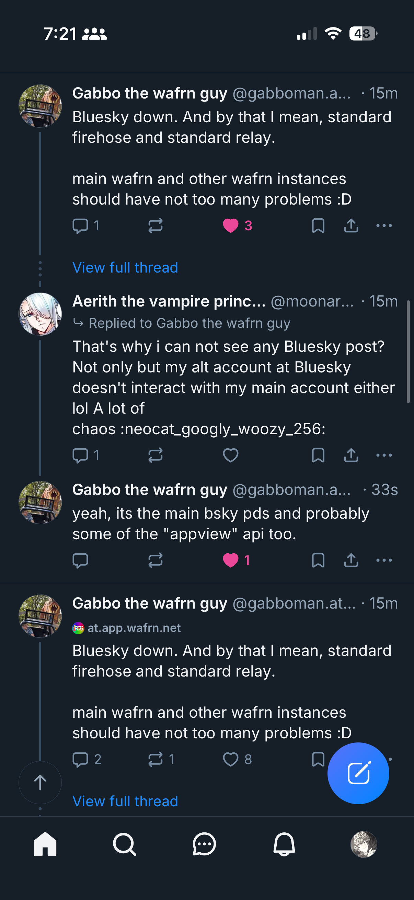The width and height of the screenshot is (414, 900).
Task: Open more options on Gabbo's first post
Action: click(x=384, y=226)
